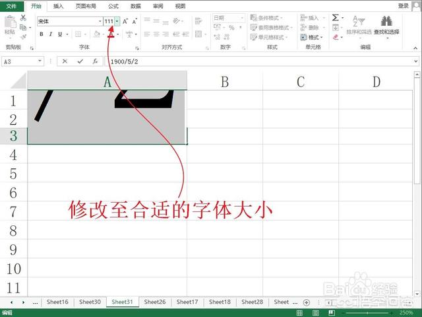Click the phonetic guide (文) icon

[129, 34]
